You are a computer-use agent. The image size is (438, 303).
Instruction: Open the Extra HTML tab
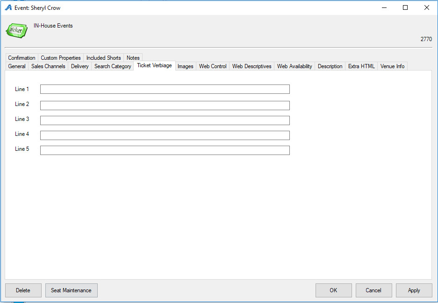361,66
